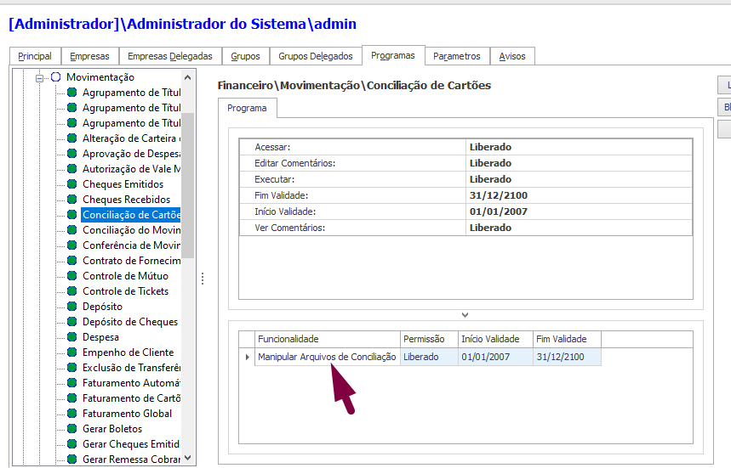The width and height of the screenshot is (731, 468).
Task: Click the green icon next to Gerar Boletos
Action: coord(72,429)
